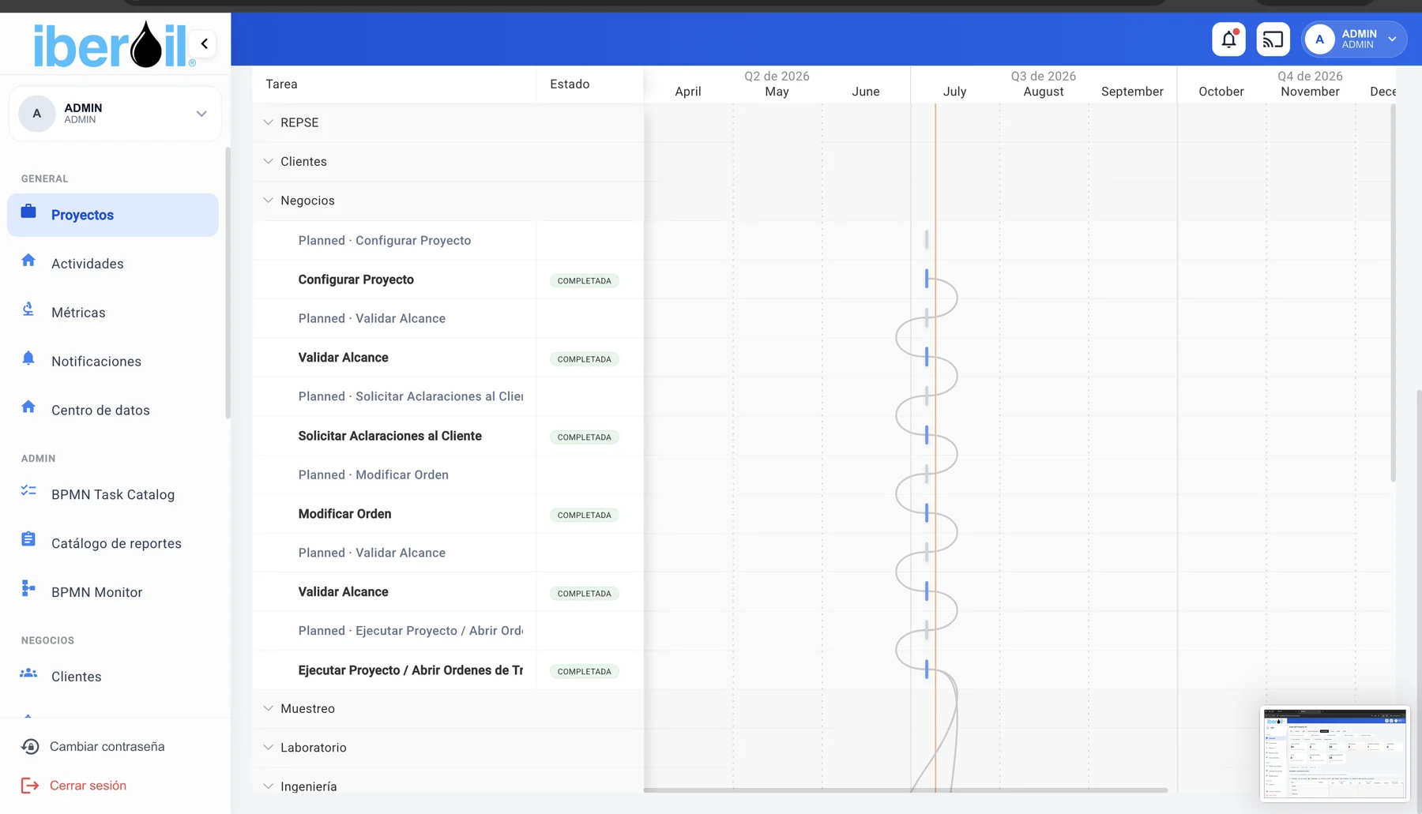Click the BPMN Monitor tree icon
The width and height of the screenshot is (1422, 814).
(28, 589)
